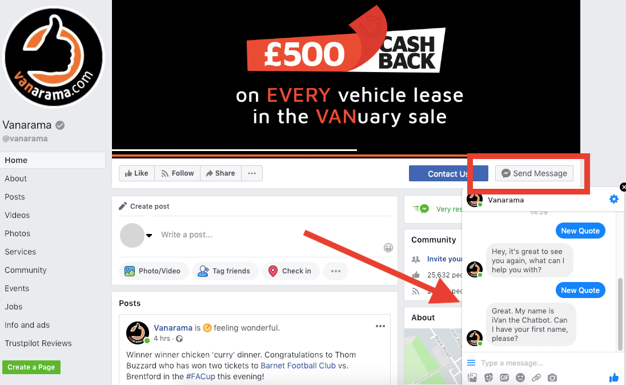Toggle Follow for the Vanarama page
Viewport: 626px width, 385px height.
point(177,173)
